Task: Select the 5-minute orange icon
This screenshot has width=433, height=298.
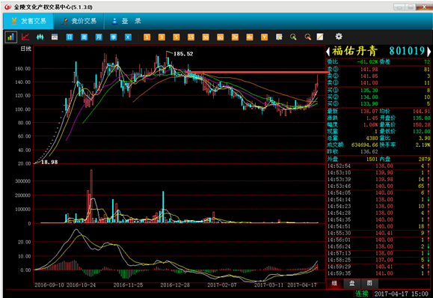Action: pyautogui.click(x=176, y=37)
